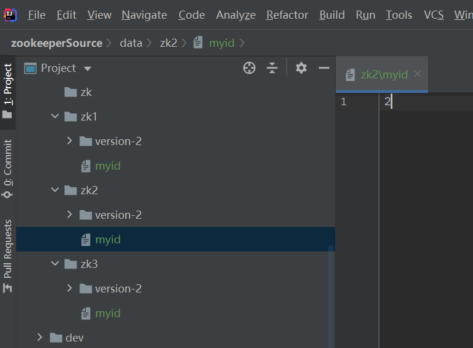Image resolution: width=473 pixels, height=348 pixels.
Task: Click the dev folder icon
Action: [x=56, y=337]
